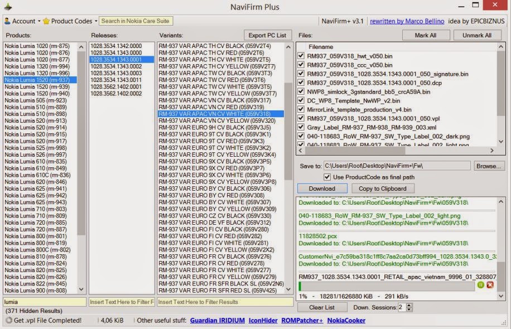
Task: Toggle the 1343.0001_050.dcp checkbox
Action: tap(301, 83)
